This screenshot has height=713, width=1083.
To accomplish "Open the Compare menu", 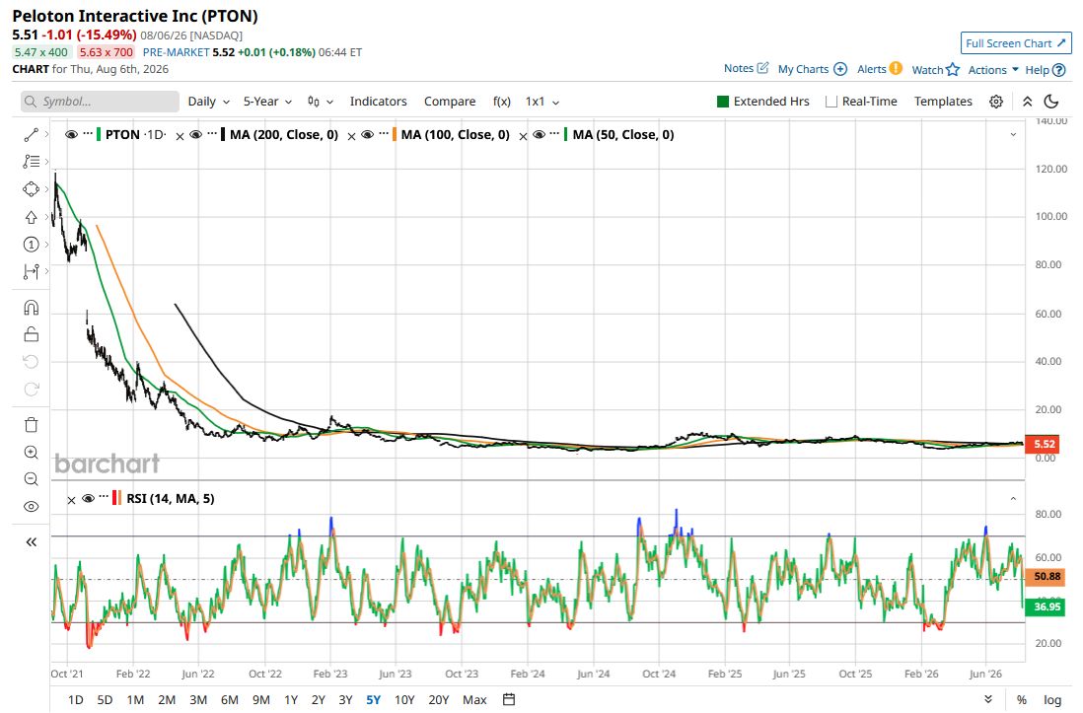I will coord(450,102).
